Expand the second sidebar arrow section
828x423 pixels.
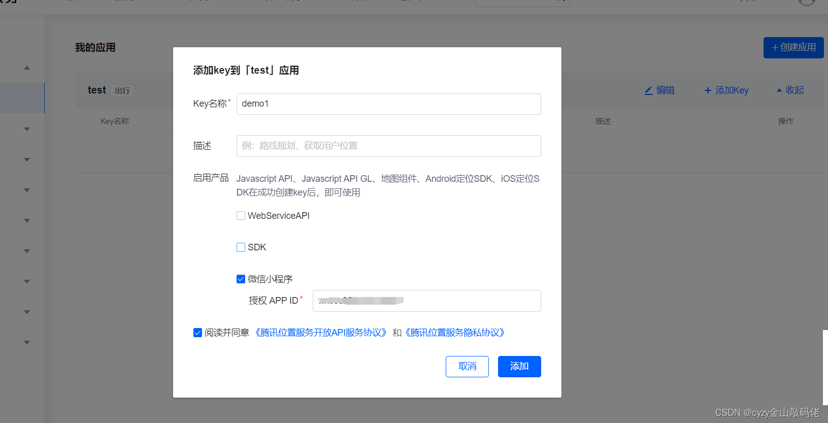point(27,129)
